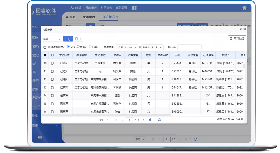Image resolution: width=280 pixels, height=153 pixels.
Task: Open 行政事务 menu
Action: pos(91,8)
